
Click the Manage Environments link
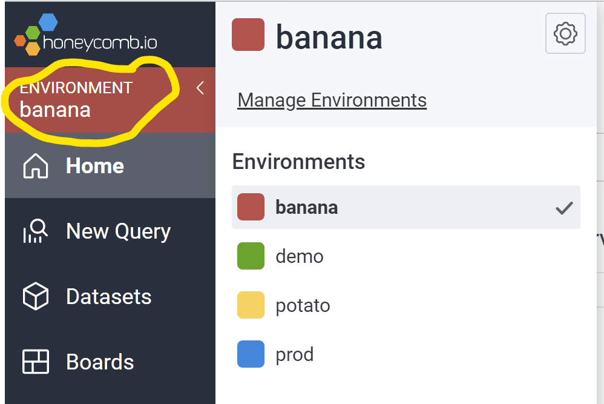(x=332, y=100)
